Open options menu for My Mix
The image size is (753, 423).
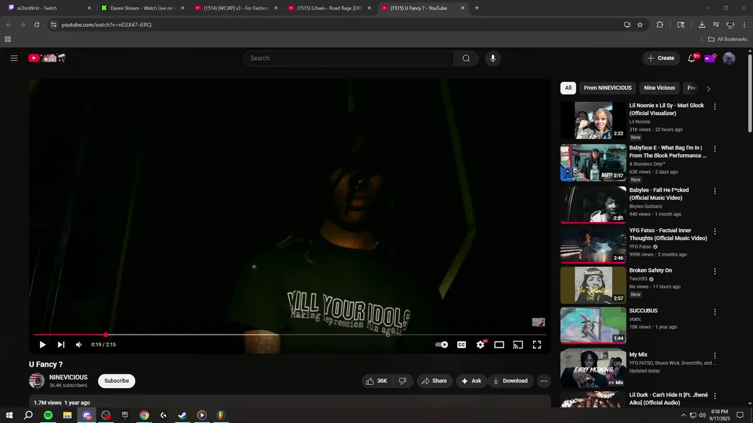pyautogui.click(x=715, y=356)
